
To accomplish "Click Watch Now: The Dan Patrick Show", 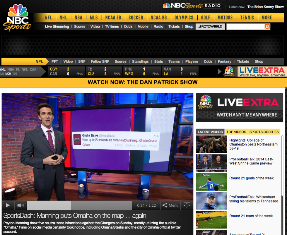I will (x=143, y=82).
